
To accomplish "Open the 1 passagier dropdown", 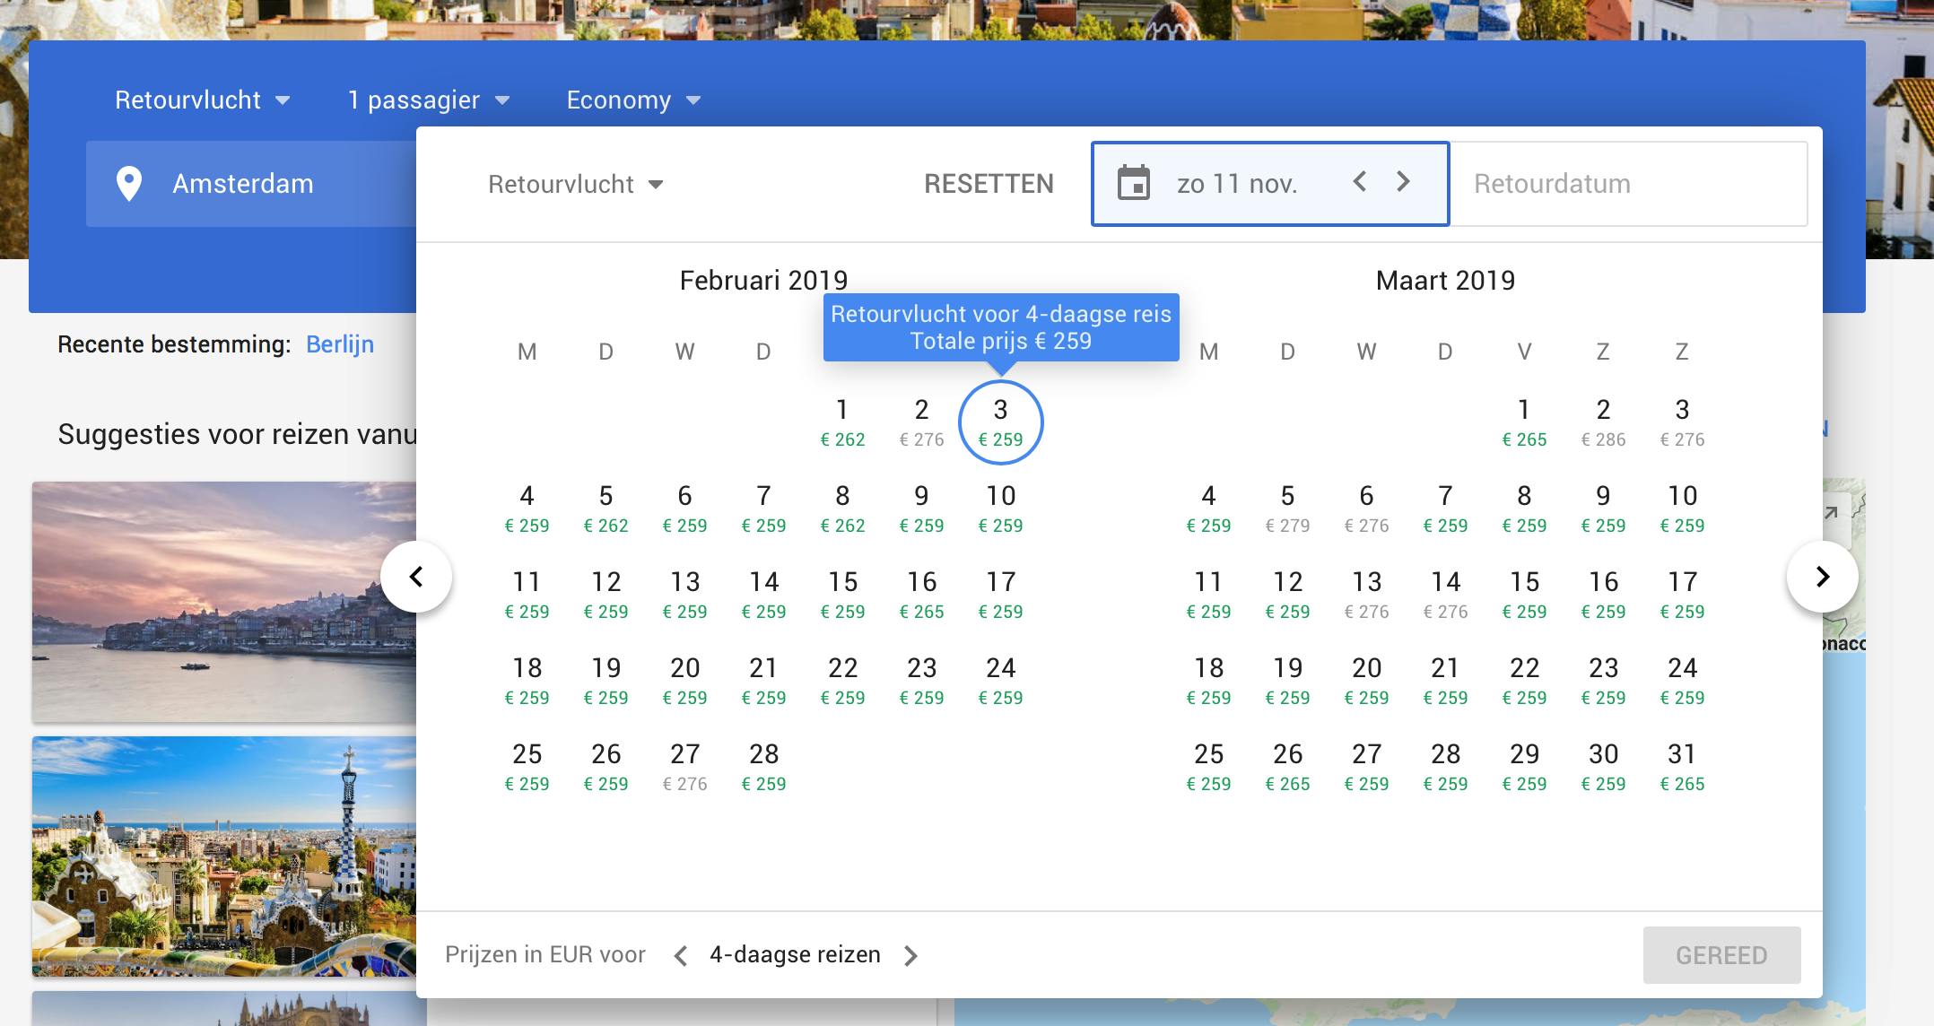I will pos(428,100).
